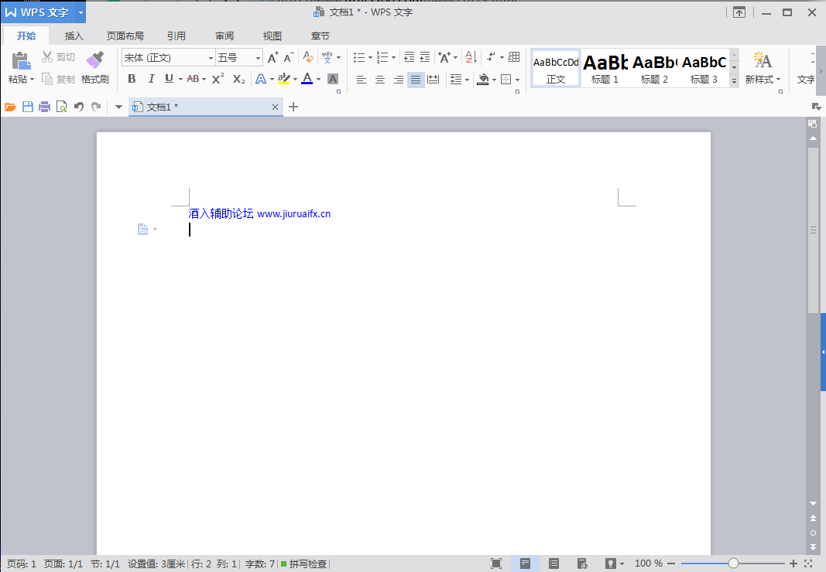Image resolution: width=826 pixels, height=572 pixels.
Task: Toggle strikethrough AB formatting
Action: (x=193, y=79)
